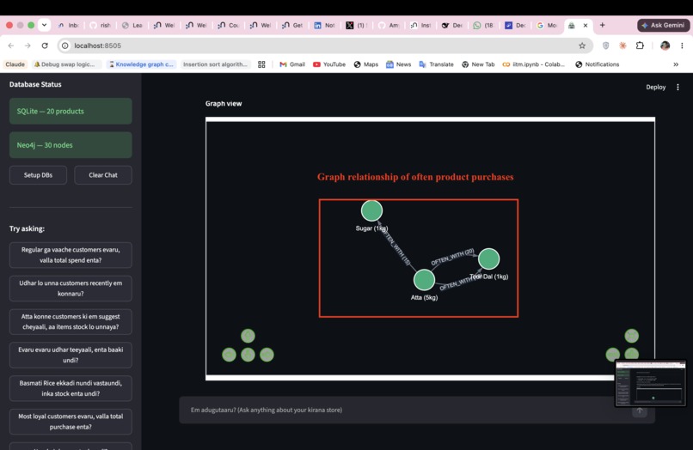Switch to the GitHub 'rish' tab
The width and height of the screenshot is (693, 450).
[101, 25]
